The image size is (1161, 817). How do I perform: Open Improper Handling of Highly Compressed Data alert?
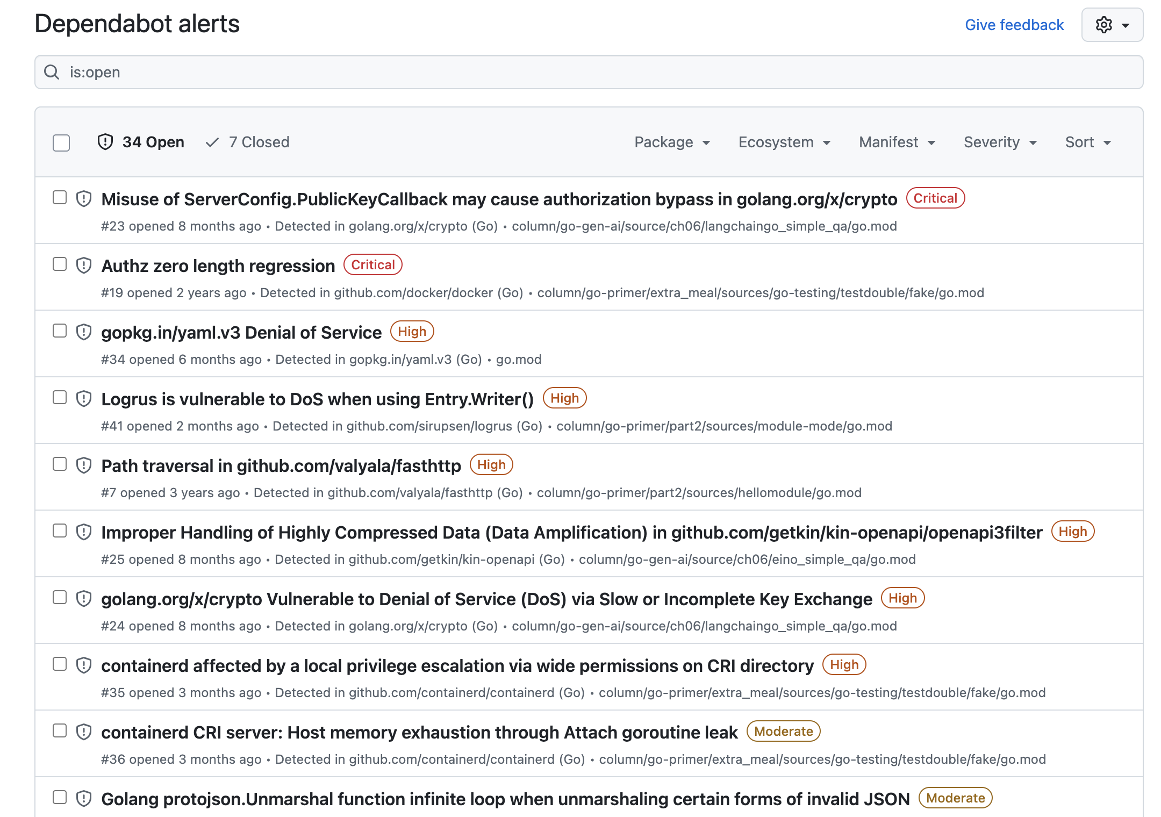point(572,532)
